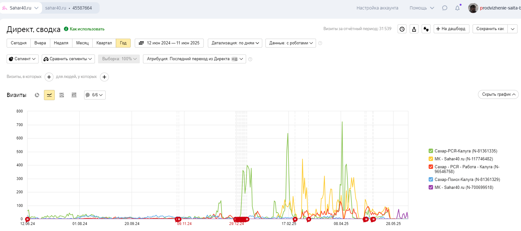Click the note marker at chart start above 12.06.24
The image size is (521, 231).
(28, 219)
